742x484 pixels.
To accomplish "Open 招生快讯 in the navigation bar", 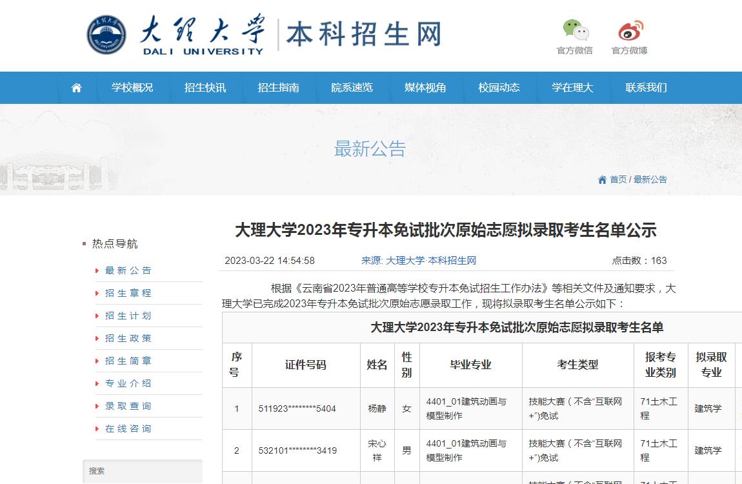I will coord(205,88).
